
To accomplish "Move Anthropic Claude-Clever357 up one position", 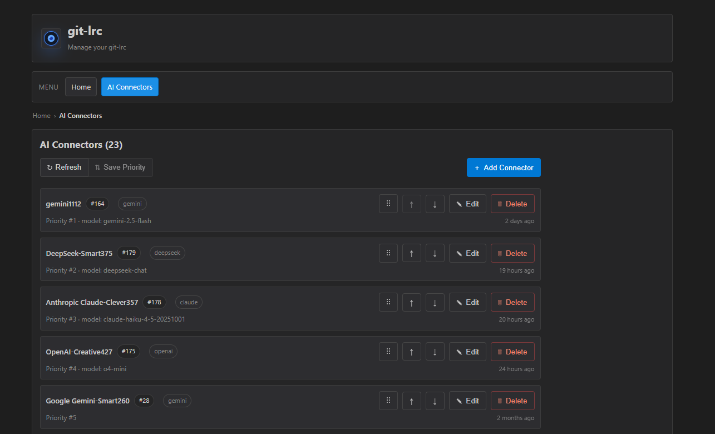I will pos(411,302).
